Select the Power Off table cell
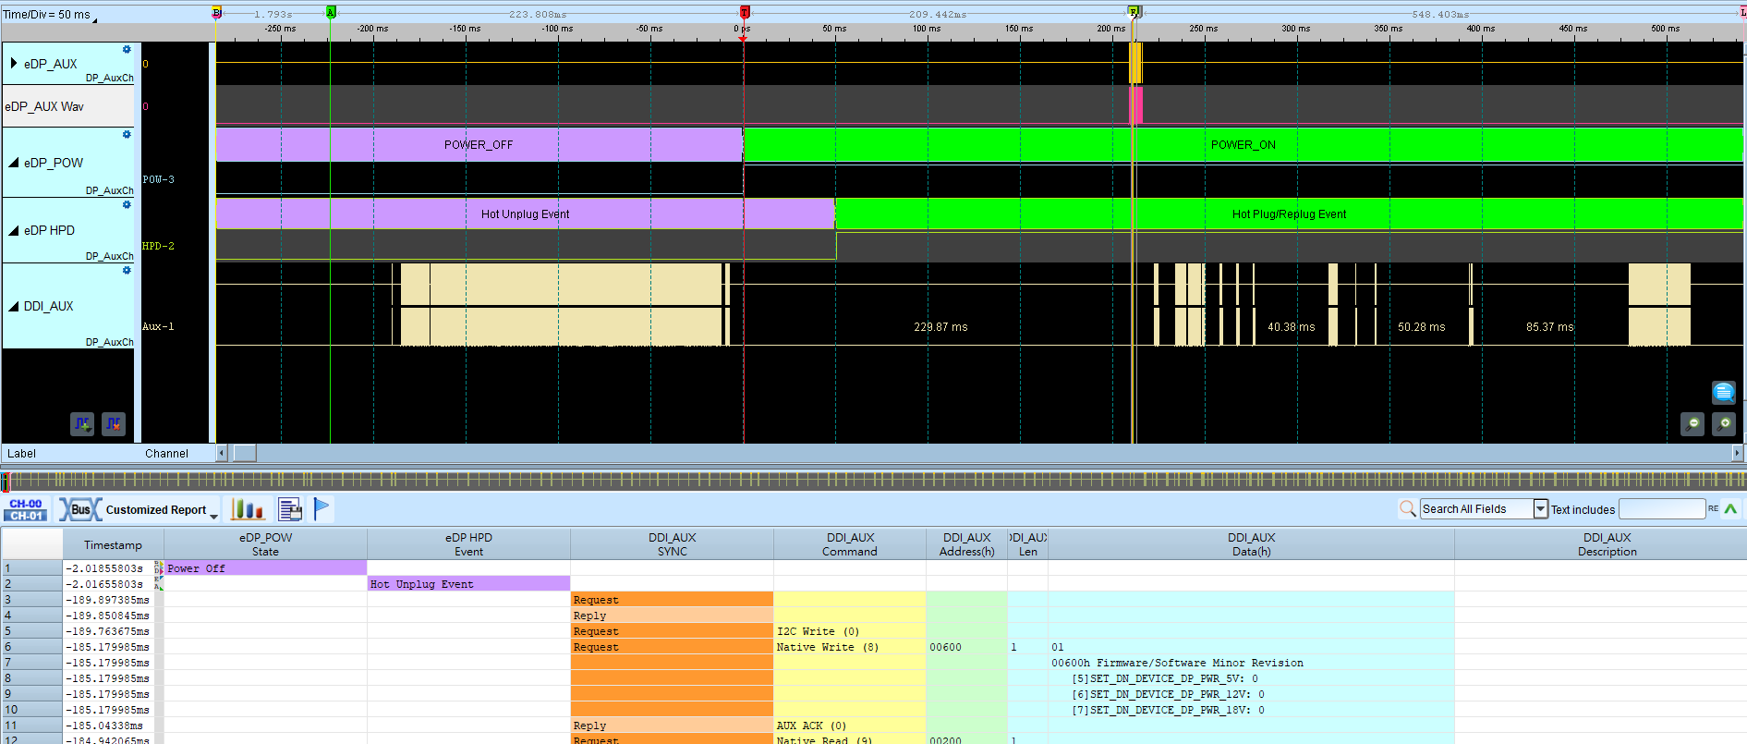Viewport: 1747px width, 744px height. tap(265, 568)
